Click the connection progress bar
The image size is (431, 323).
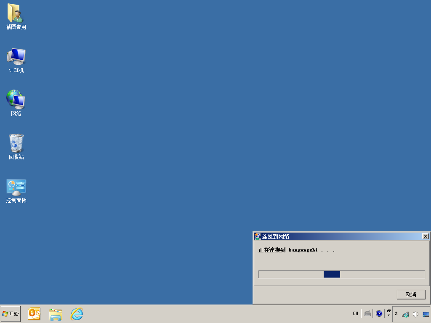pos(342,274)
